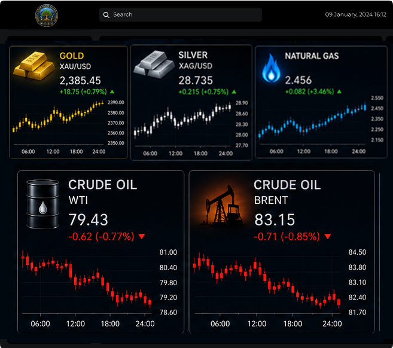Screen dimensions: 393x348
Task: Click WTI's red down-arrow indicator
Action: point(142,236)
